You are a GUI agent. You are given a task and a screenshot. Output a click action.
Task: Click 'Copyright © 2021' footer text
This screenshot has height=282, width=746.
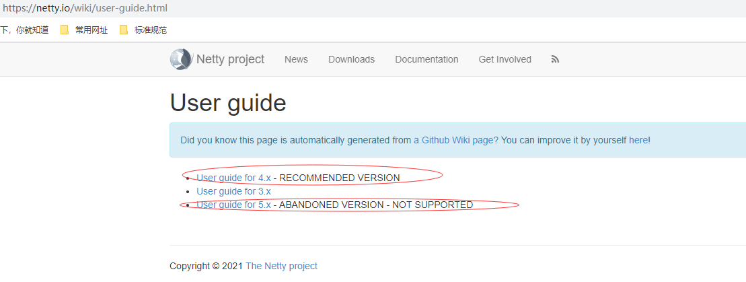point(207,266)
